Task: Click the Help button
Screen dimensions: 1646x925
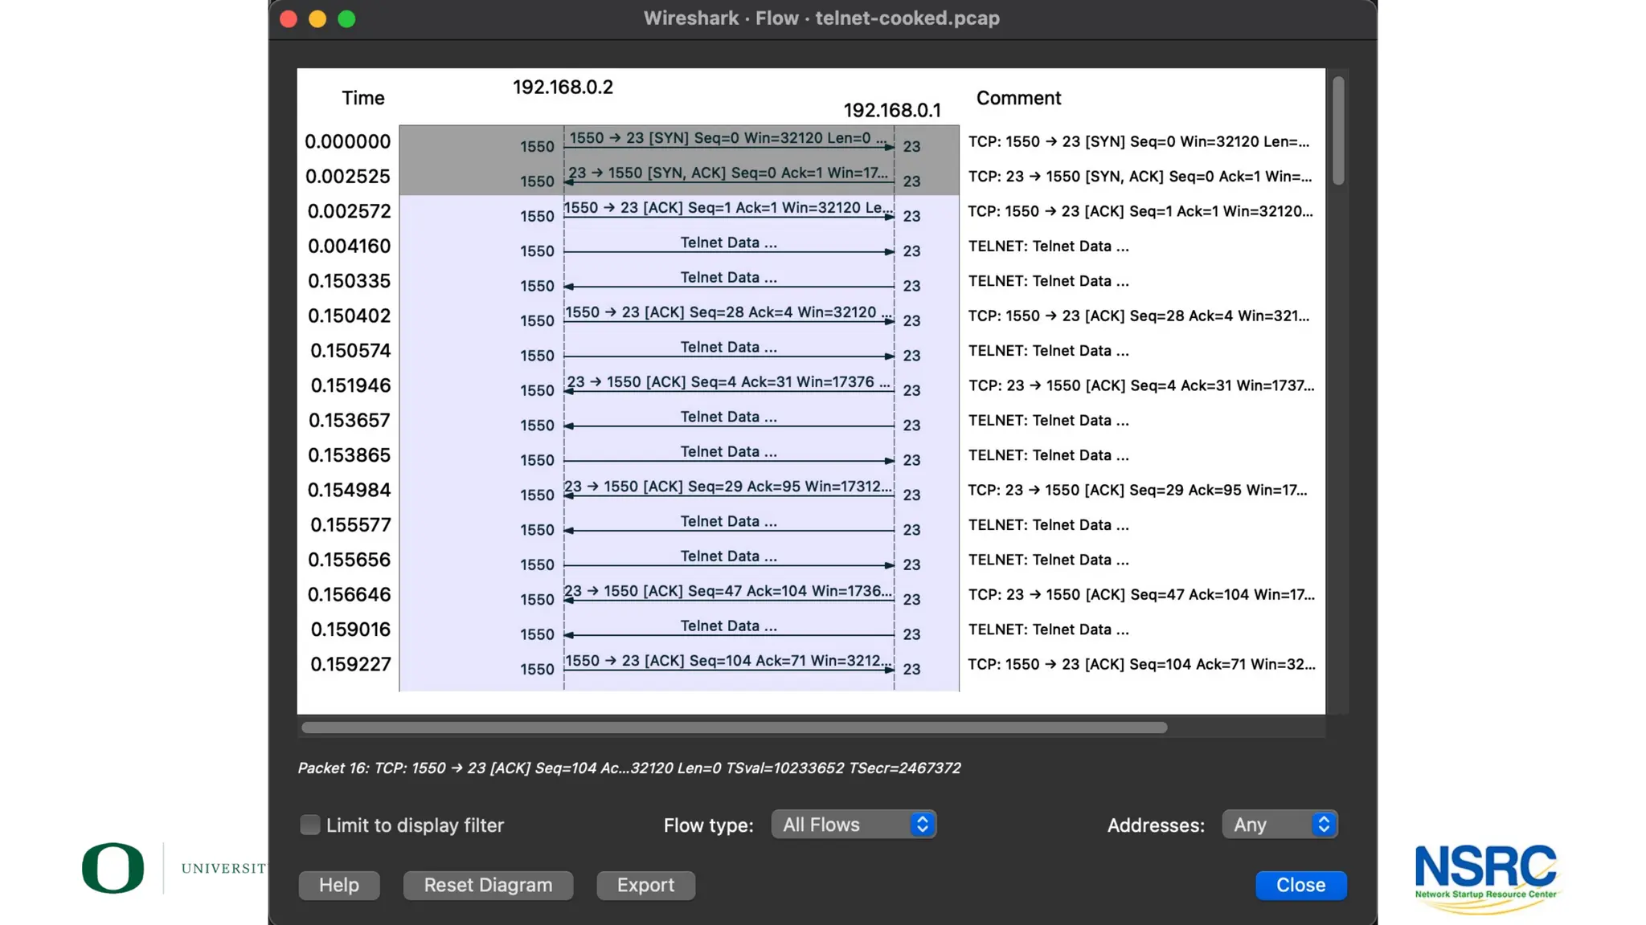Action: point(339,885)
